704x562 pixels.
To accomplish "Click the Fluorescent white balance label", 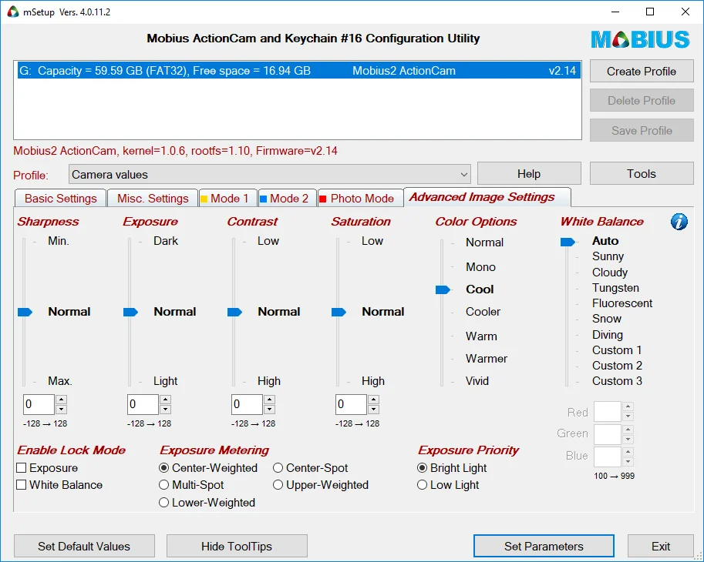I will click(621, 303).
